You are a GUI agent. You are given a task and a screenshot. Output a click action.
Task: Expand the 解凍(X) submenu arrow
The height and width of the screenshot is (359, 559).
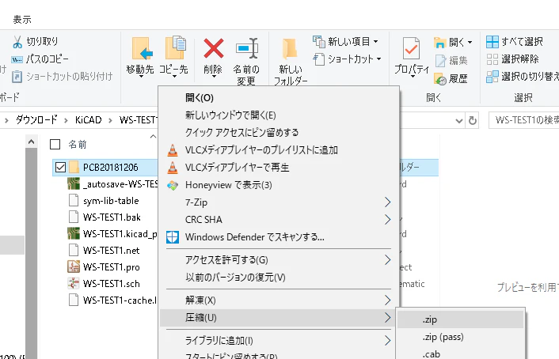387,300
